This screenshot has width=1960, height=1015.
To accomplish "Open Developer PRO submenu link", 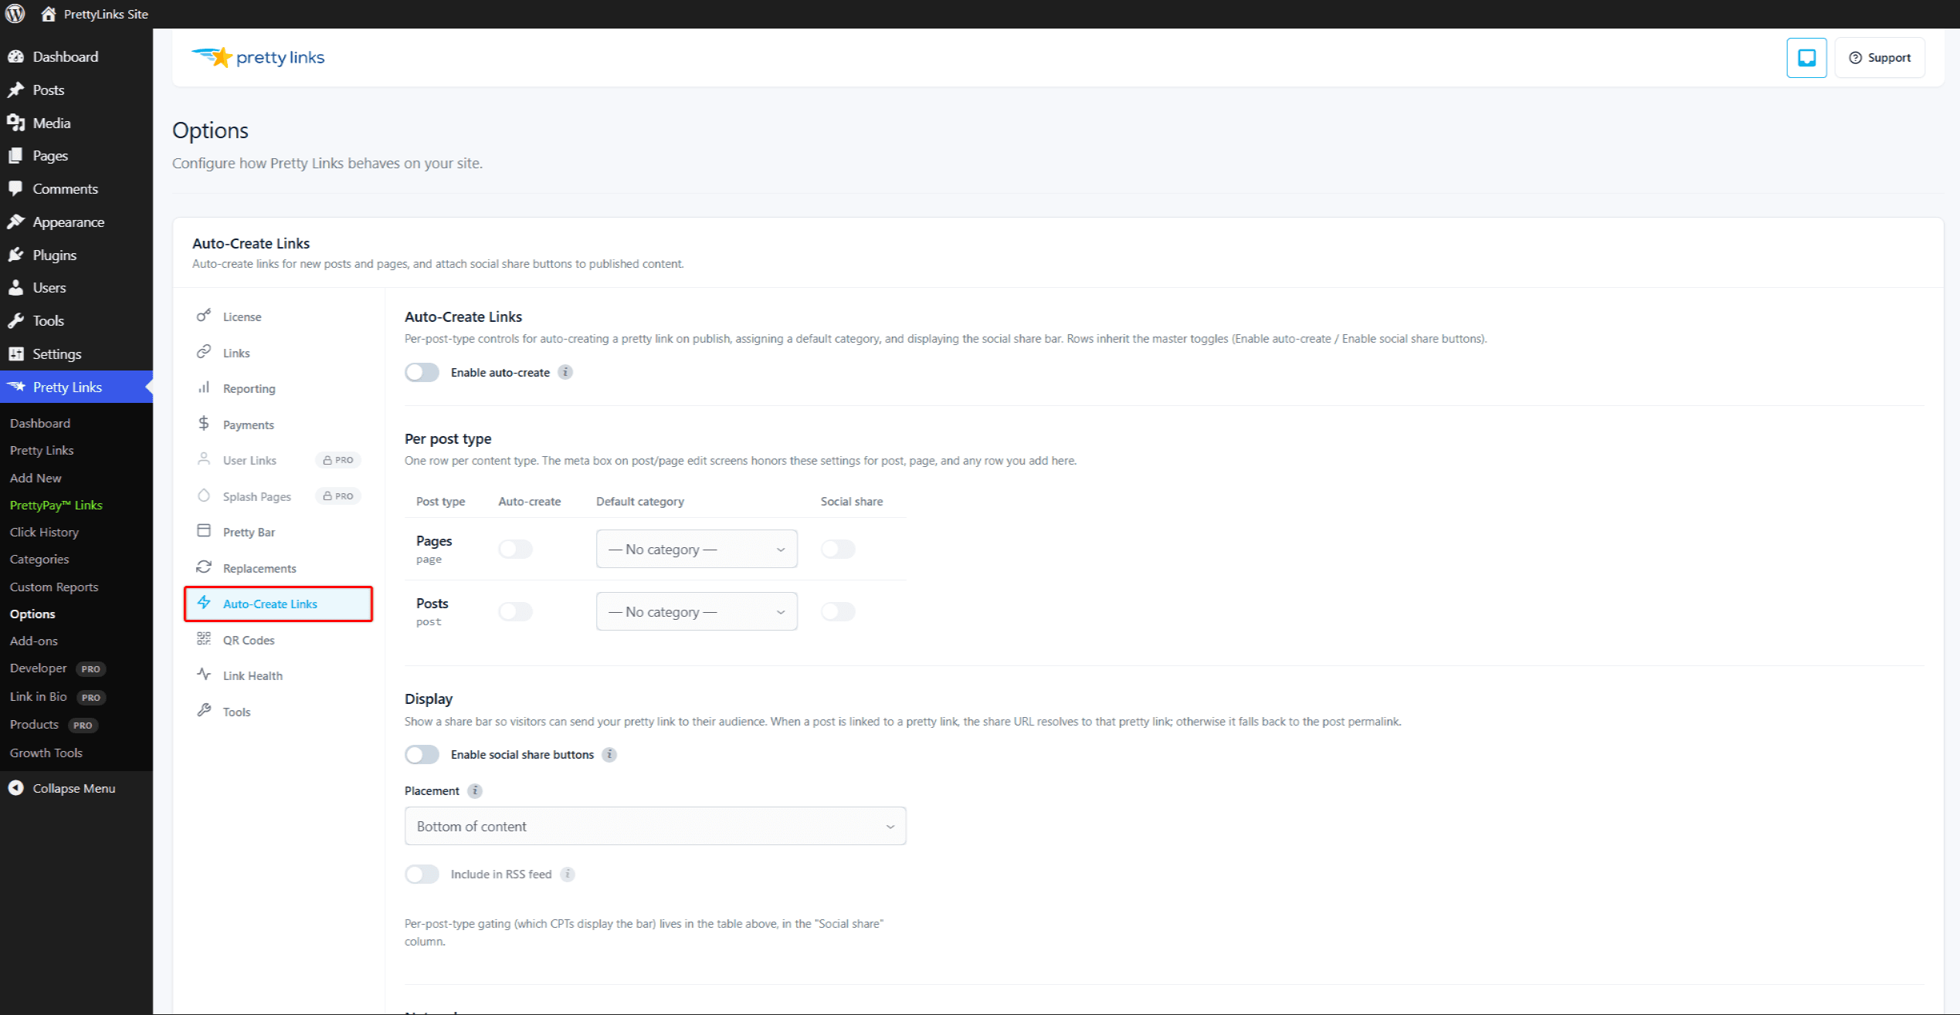I will point(58,668).
